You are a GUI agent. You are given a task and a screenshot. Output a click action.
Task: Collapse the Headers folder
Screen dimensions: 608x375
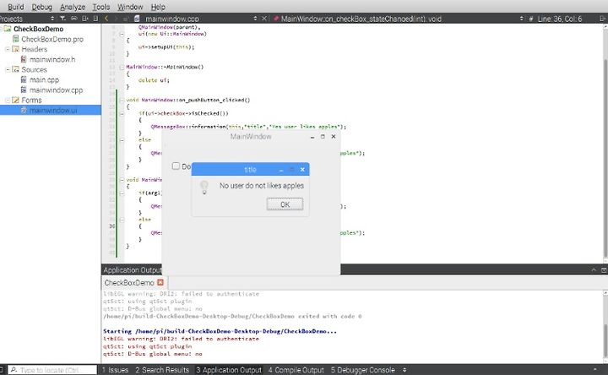coord(8,49)
